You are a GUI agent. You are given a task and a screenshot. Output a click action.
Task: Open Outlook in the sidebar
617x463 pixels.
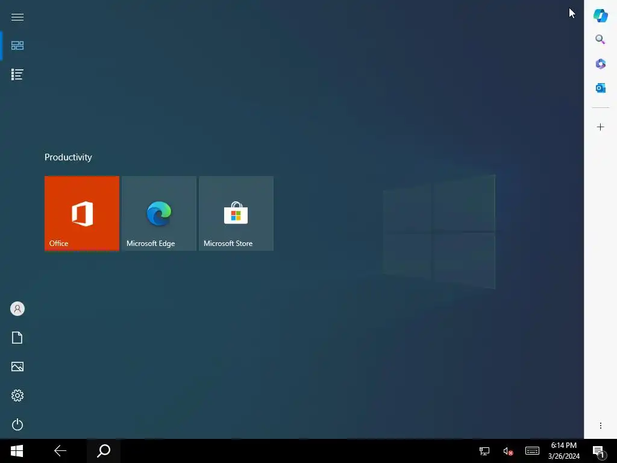pos(601,88)
